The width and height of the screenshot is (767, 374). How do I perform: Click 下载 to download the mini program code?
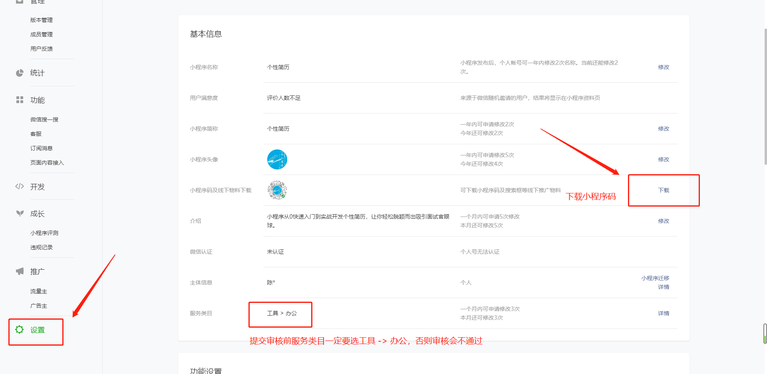pyautogui.click(x=663, y=190)
